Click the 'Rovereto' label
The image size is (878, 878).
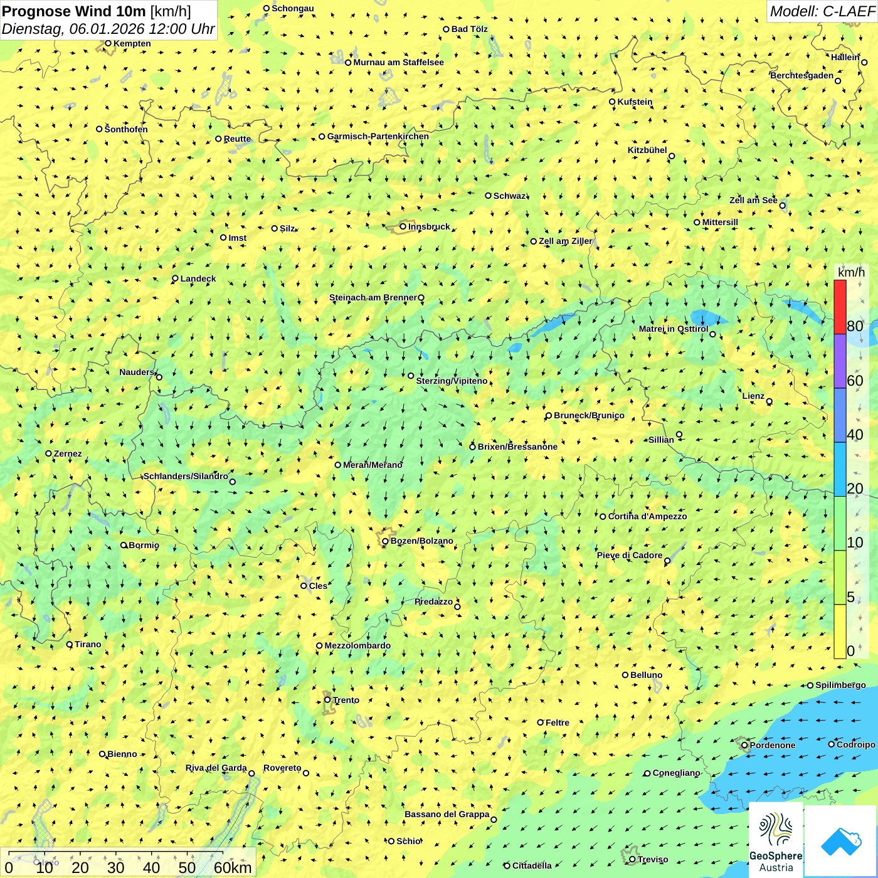[282, 768]
